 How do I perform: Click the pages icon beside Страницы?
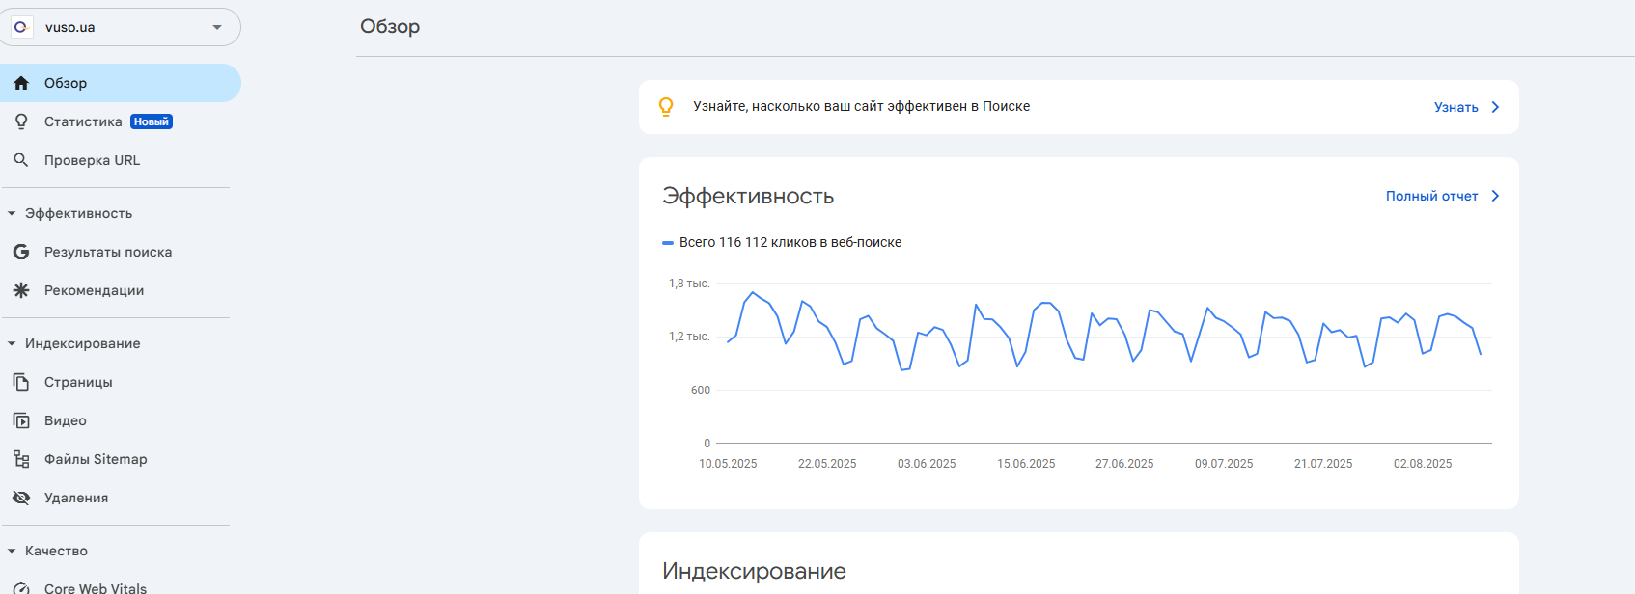(x=21, y=382)
